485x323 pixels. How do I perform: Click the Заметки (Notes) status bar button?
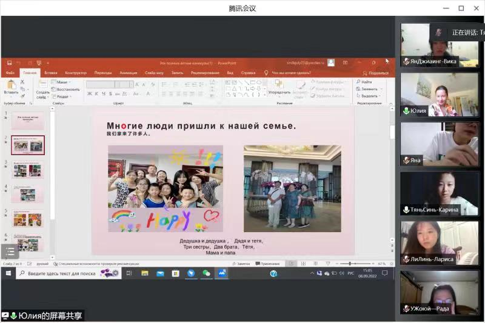click(x=241, y=264)
